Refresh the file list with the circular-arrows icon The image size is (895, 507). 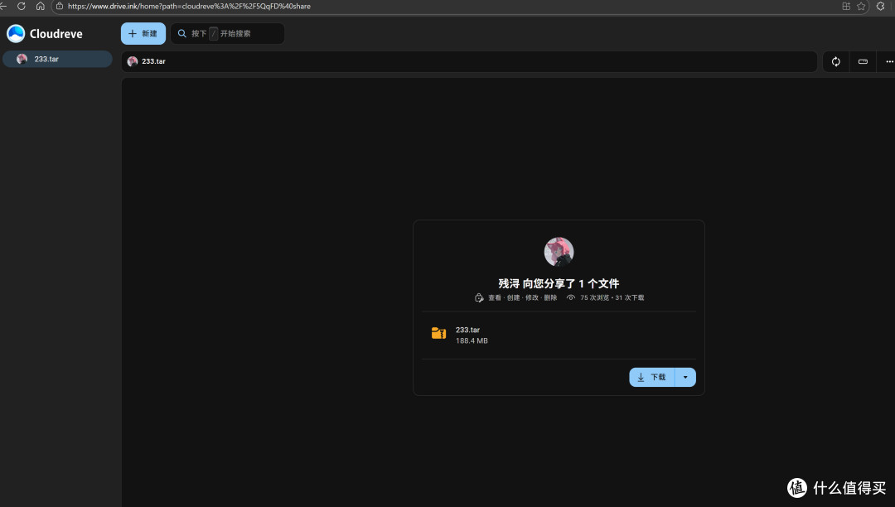coord(835,61)
